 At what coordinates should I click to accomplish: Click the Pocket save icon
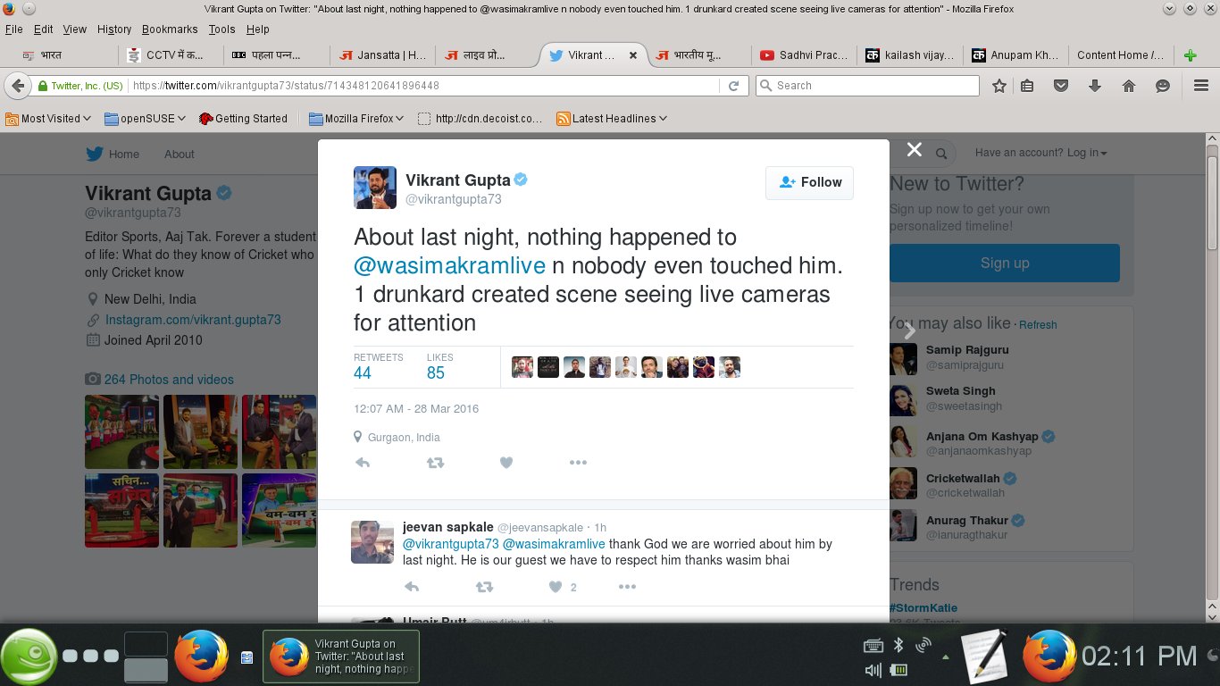[x=1061, y=86]
